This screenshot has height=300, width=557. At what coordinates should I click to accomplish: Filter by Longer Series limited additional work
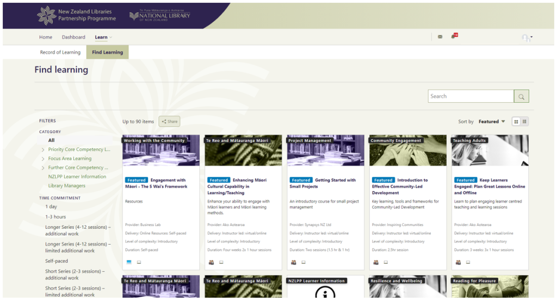coord(78,247)
